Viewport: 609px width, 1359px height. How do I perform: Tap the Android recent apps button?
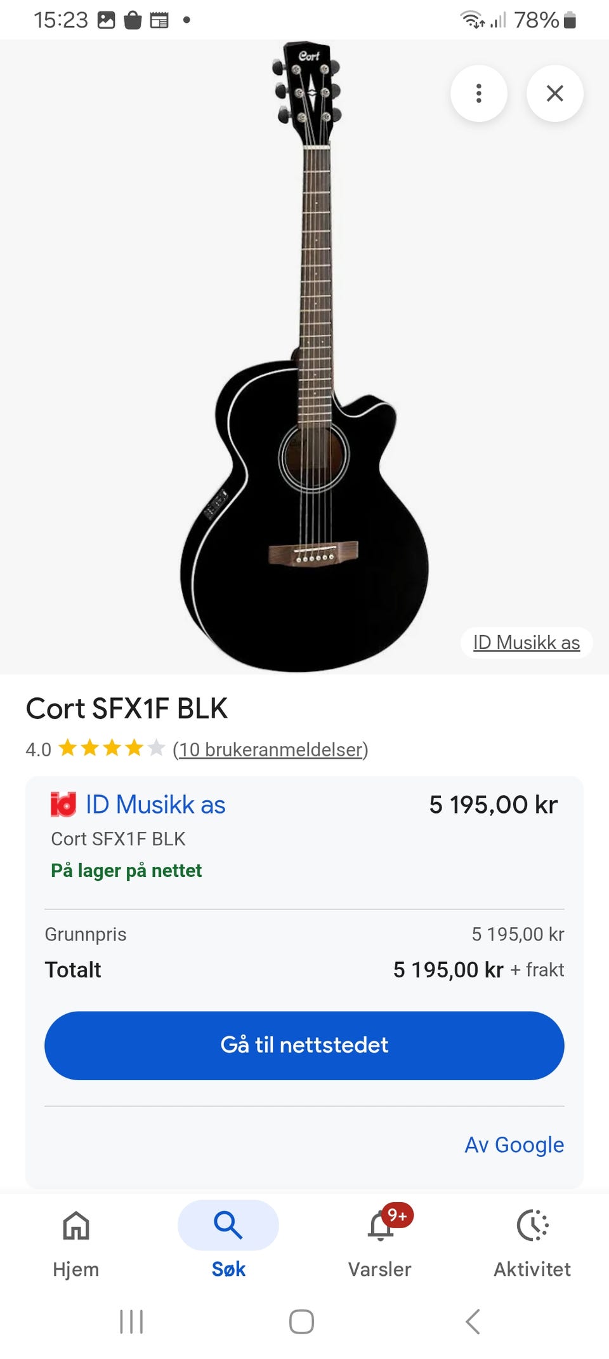pyautogui.click(x=131, y=1322)
